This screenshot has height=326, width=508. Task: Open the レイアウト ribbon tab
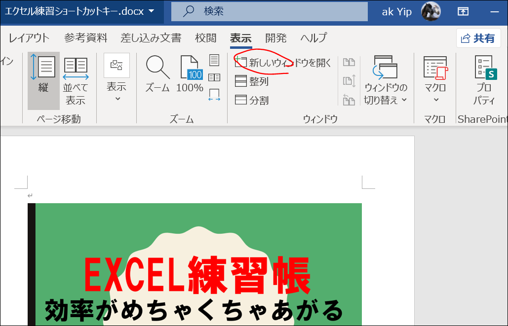29,38
